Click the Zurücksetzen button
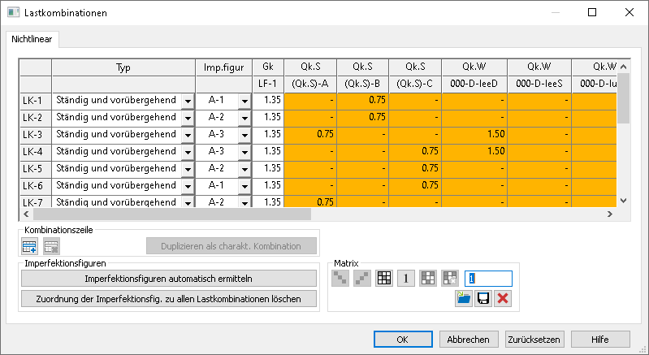The image size is (649, 355). (531, 340)
